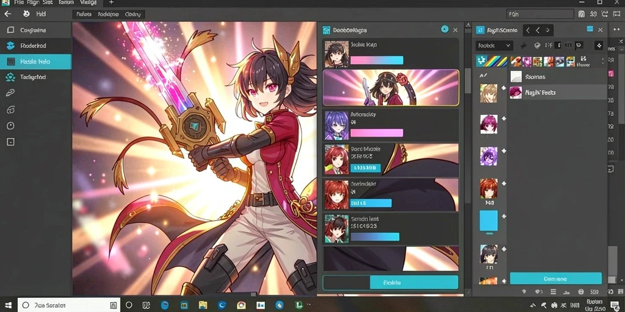Toggle diamond marker next to the blonde character thumbnail
The width and height of the screenshot is (625, 312).
point(504,88)
